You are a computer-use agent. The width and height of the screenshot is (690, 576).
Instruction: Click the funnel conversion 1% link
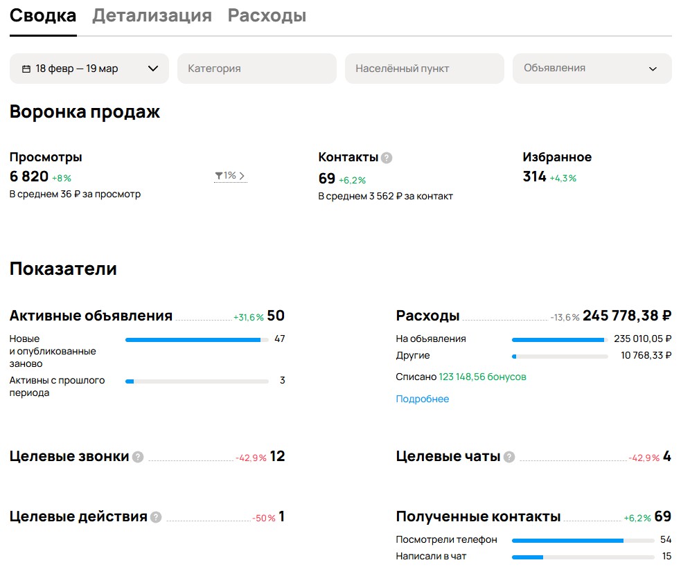pyautogui.click(x=230, y=176)
